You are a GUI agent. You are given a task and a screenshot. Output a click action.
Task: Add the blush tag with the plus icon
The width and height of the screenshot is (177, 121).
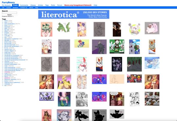[x=2, y=31]
